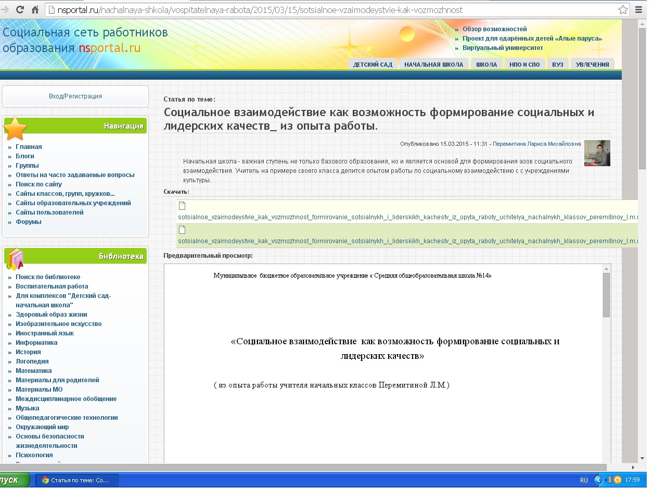
Task: Open Окружающий мир section
Action: 42,427
